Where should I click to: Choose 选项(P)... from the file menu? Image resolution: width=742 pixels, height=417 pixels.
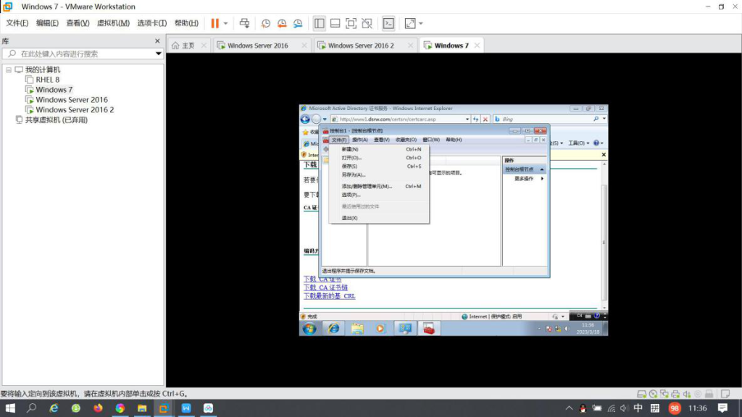coord(380,195)
